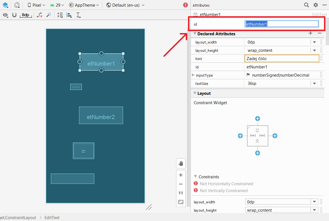Zoom to fit screen icon
The height and width of the screenshot is (221, 329).
pyautogui.click(x=181, y=202)
